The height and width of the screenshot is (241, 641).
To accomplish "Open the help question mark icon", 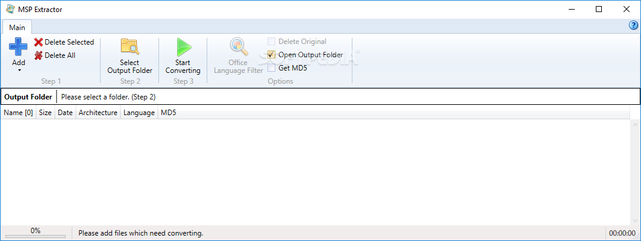I will [633, 26].
